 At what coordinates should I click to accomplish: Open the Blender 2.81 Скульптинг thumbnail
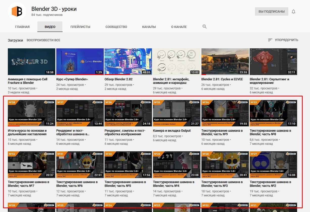point(273,62)
